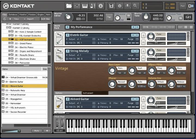Click the Master Editor volume knob
This screenshot has width=196, height=139.
point(68,17)
